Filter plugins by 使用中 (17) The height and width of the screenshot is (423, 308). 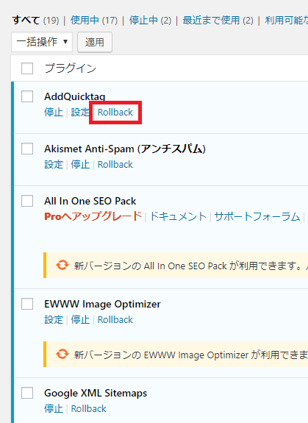point(94,21)
